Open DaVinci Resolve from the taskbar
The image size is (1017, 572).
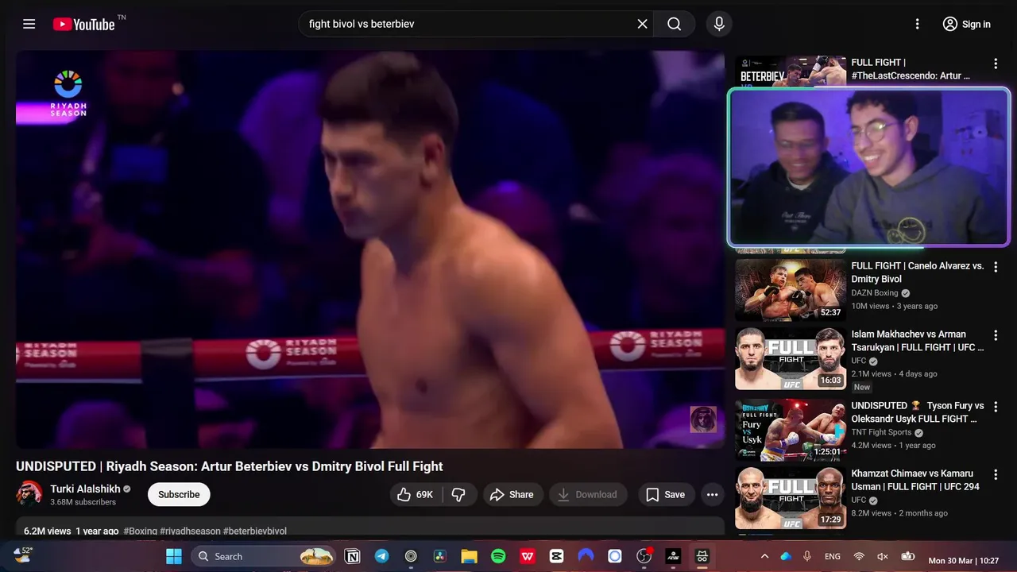(x=439, y=556)
